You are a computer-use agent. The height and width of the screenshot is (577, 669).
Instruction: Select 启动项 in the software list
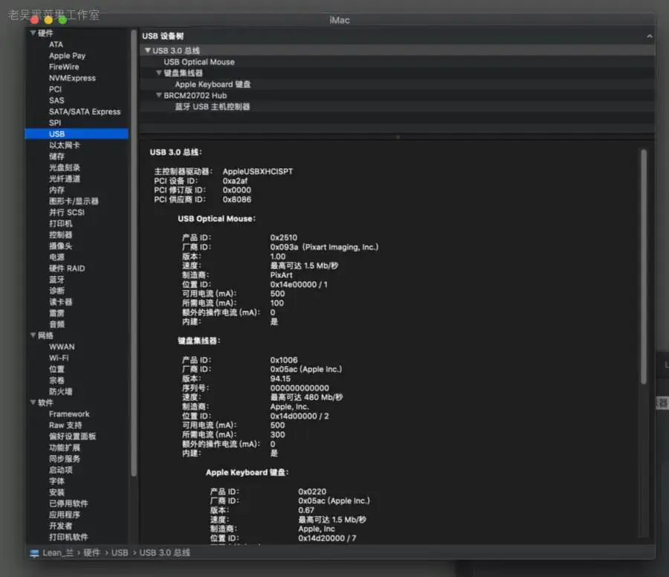pos(61,470)
